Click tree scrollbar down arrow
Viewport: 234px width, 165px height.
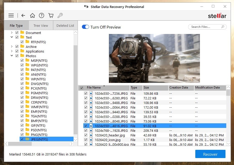[76, 140]
